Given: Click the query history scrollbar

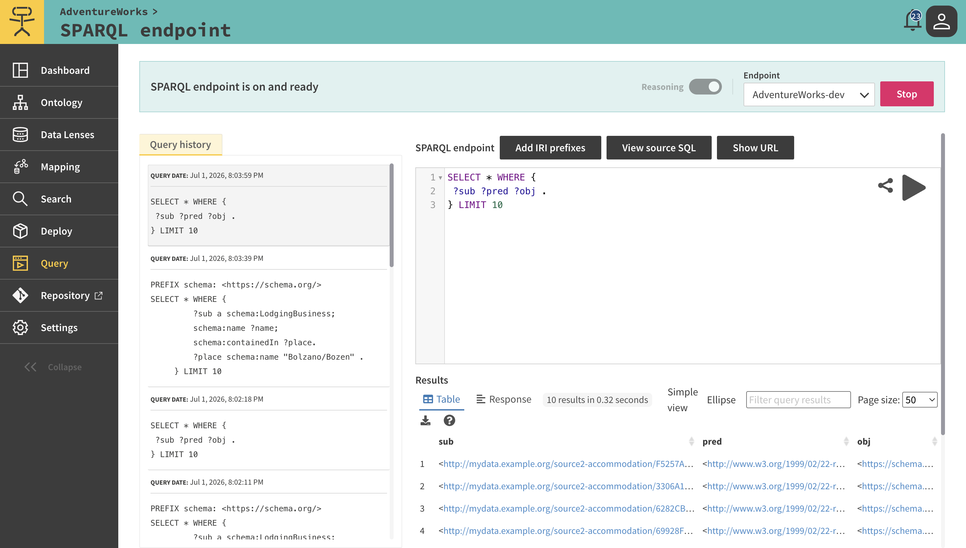Looking at the screenshot, I should [391, 215].
